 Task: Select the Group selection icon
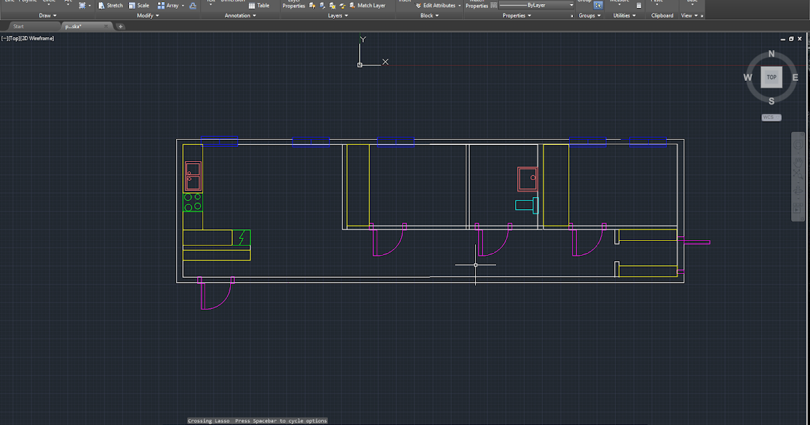point(599,5)
